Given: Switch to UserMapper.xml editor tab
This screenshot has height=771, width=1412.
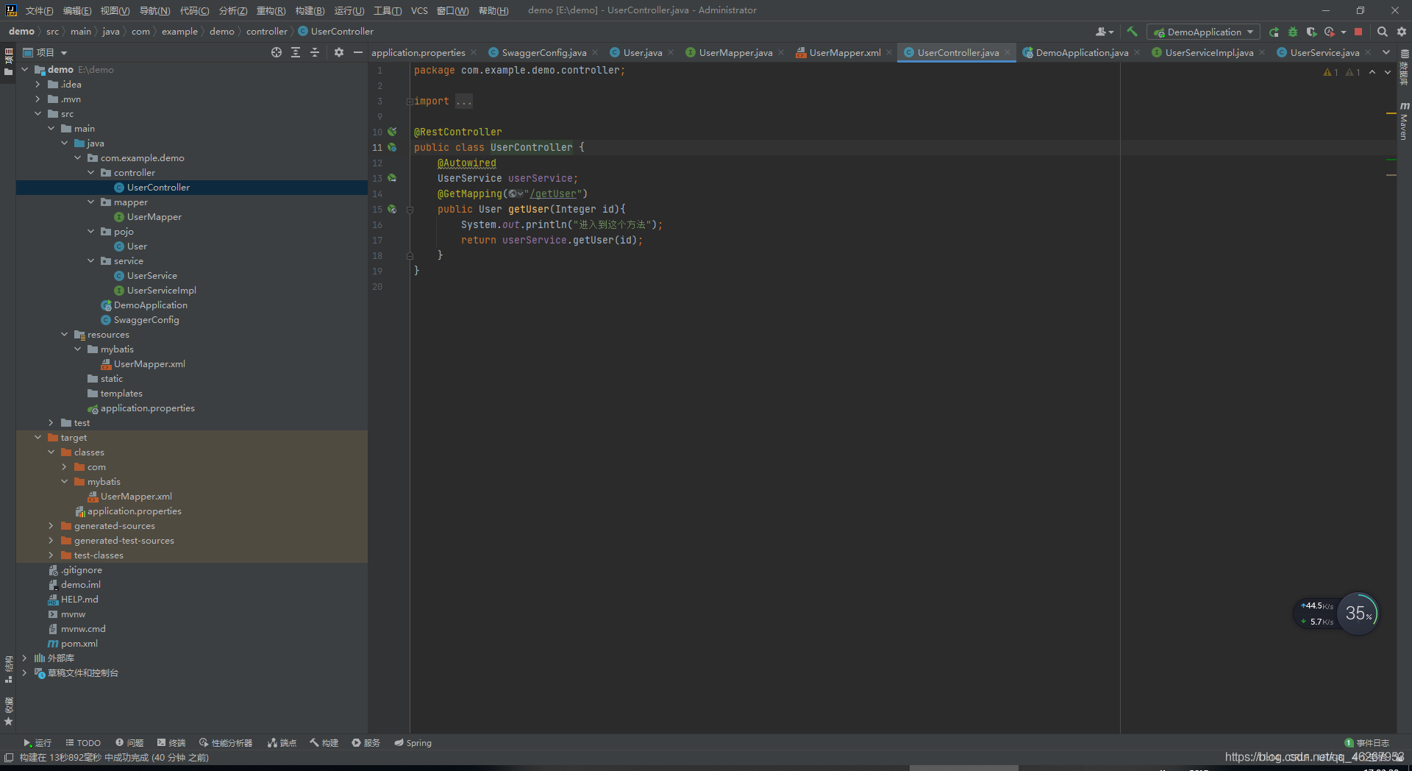Looking at the screenshot, I should point(844,52).
